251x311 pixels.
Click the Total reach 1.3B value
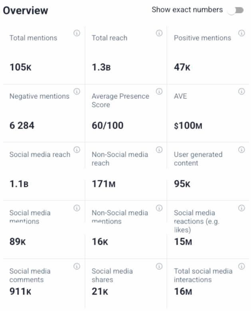click(x=101, y=67)
